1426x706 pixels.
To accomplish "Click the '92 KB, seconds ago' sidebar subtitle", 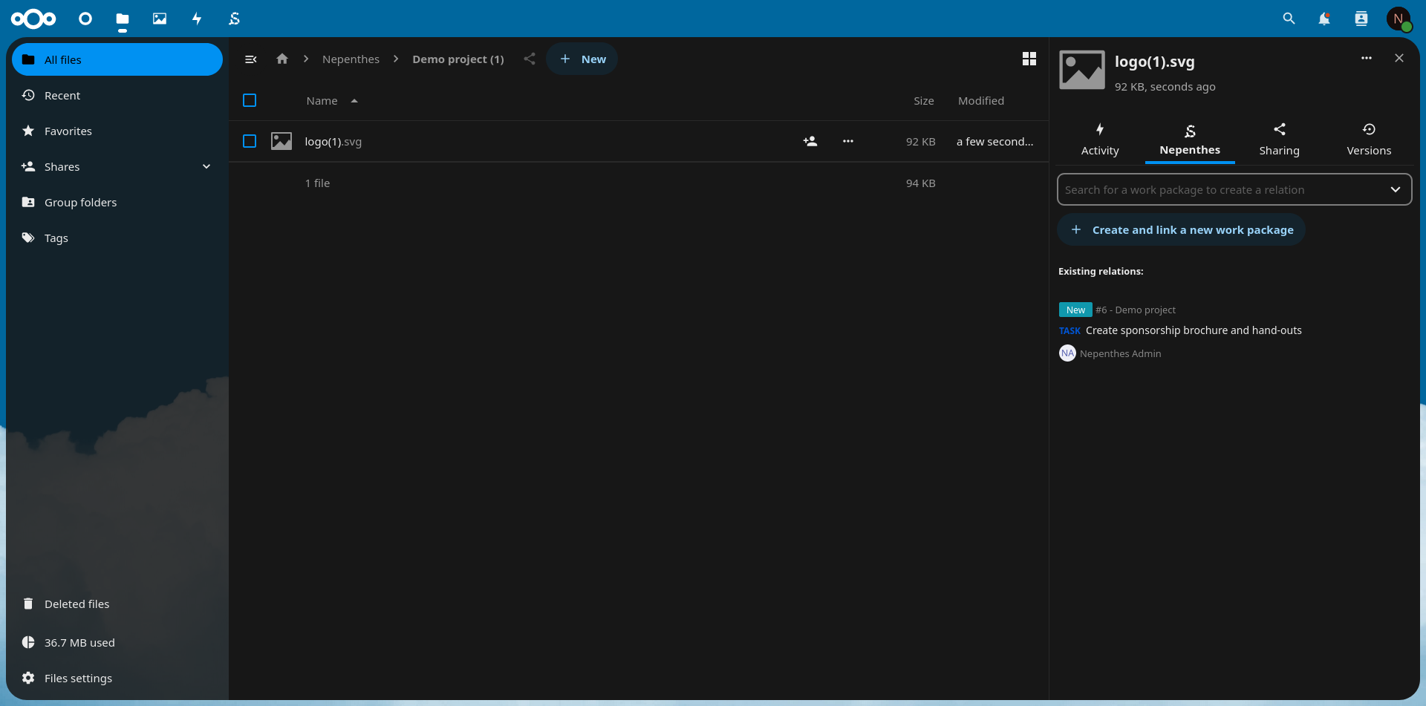I will click(x=1165, y=87).
